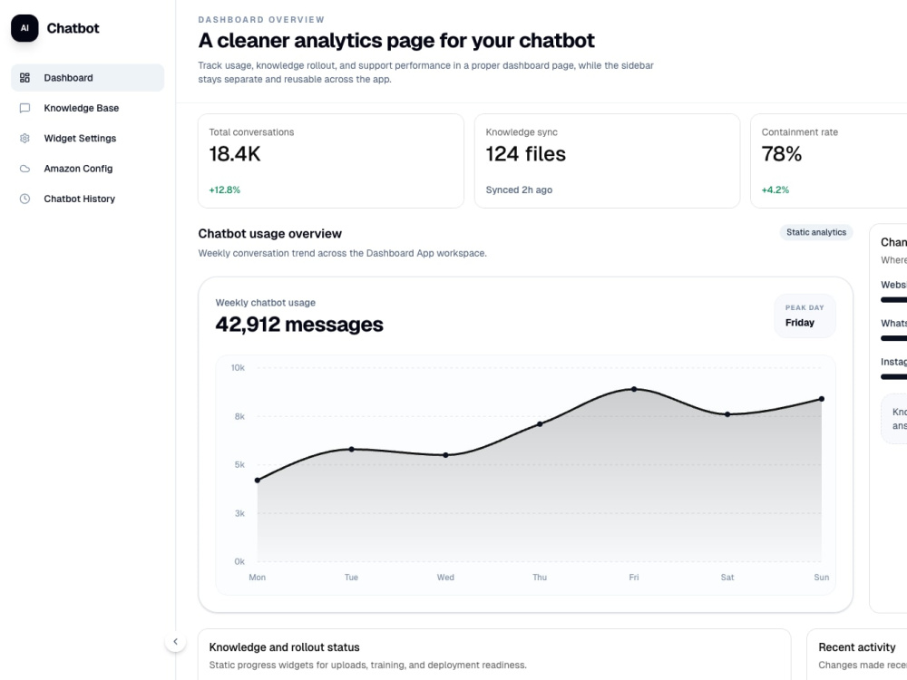
Task: Click the Thu data point on chart
Action: pyautogui.click(x=540, y=423)
